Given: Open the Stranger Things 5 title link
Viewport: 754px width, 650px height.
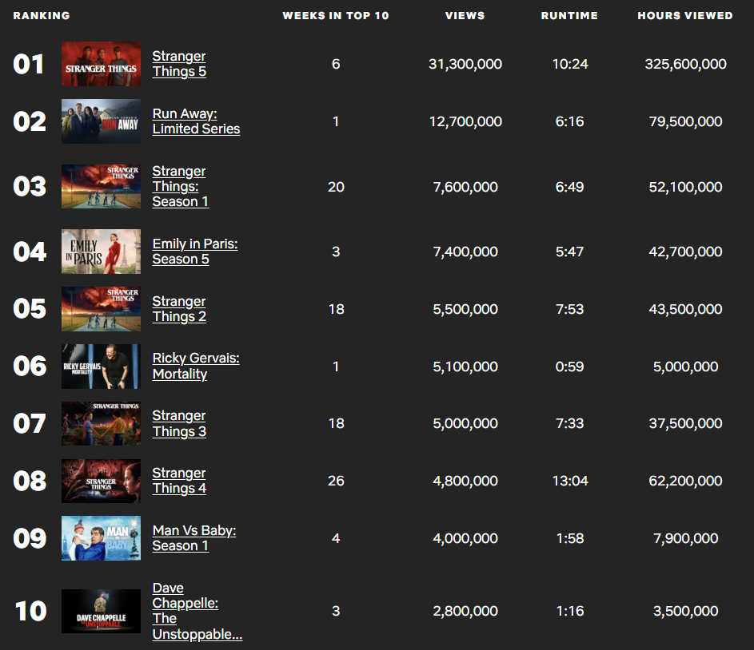Looking at the screenshot, I should pos(179,64).
